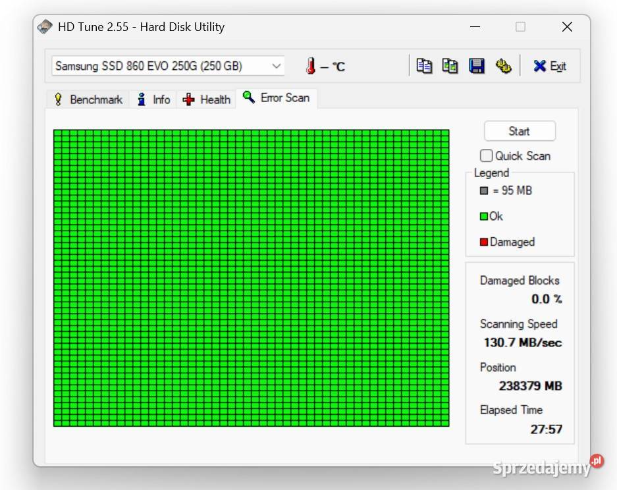The height and width of the screenshot is (490, 617).
Task: Click the Legend group label
Action: (491, 173)
